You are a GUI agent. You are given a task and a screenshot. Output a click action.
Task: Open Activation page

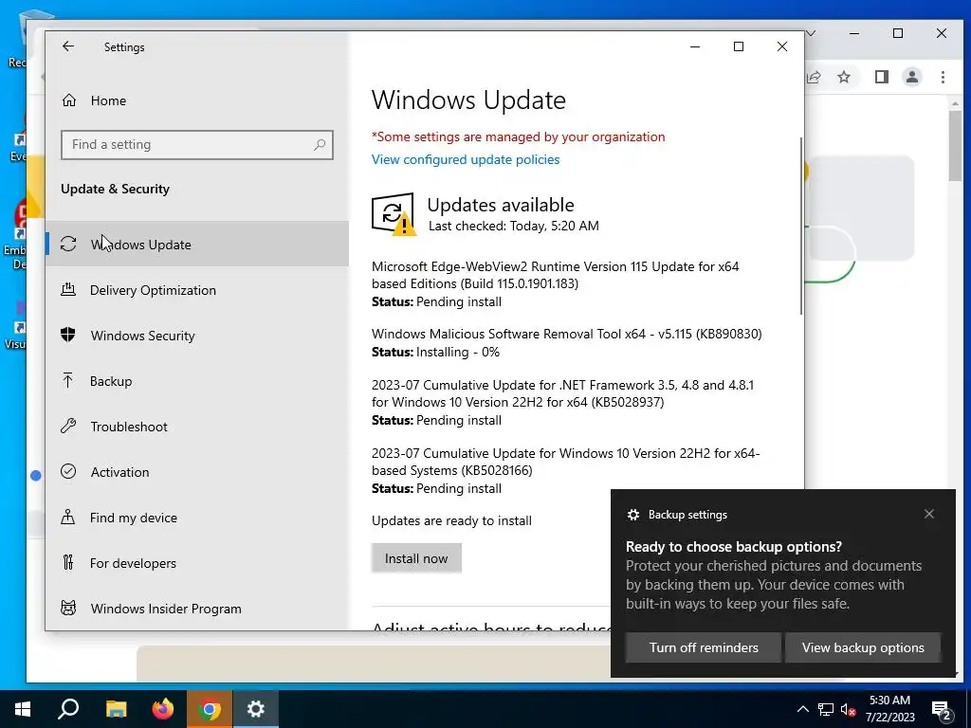197,472
